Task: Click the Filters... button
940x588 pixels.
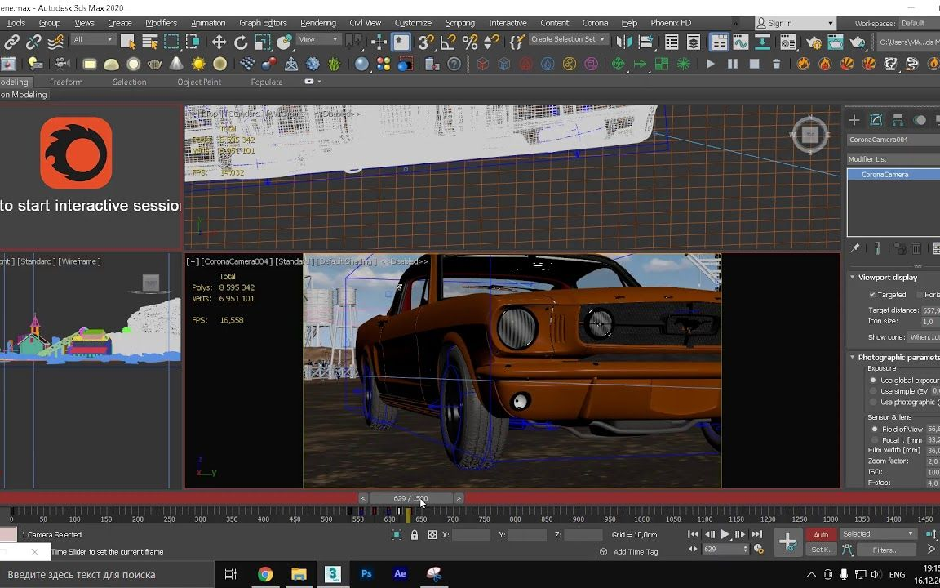Action: coord(885,550)
